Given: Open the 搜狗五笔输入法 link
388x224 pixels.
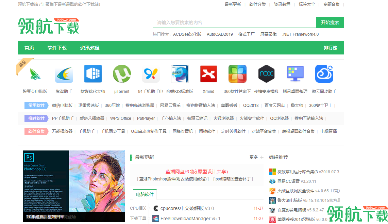Looking at the screenshot, I should pos(309,118).
